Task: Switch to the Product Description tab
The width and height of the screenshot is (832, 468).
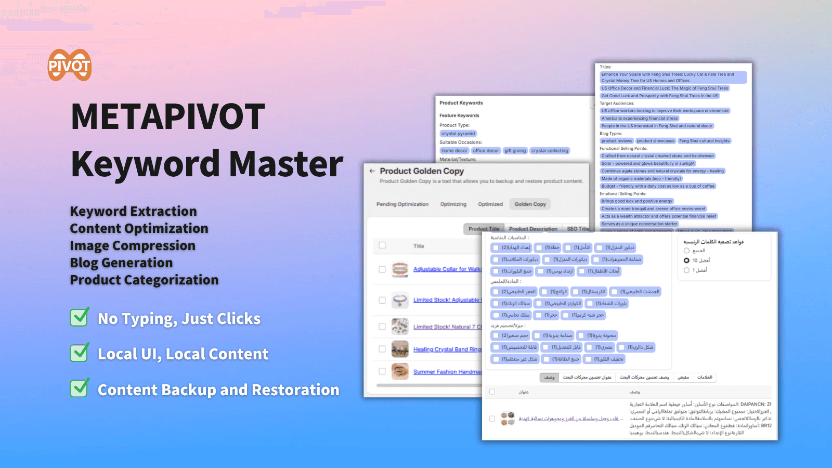Action: [x=534, y=229]
